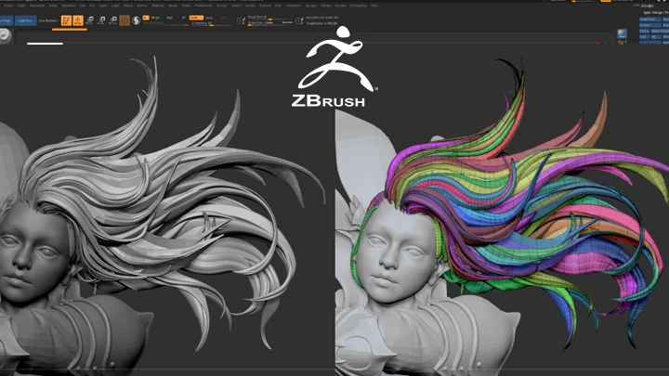Open the current brush thumbnail
This screenshot has height=376, width=669.
point(6,36)
